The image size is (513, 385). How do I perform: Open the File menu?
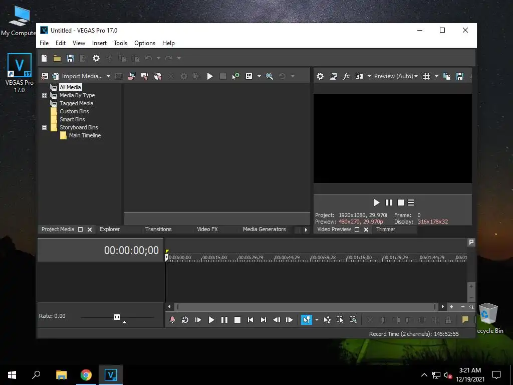44,43
